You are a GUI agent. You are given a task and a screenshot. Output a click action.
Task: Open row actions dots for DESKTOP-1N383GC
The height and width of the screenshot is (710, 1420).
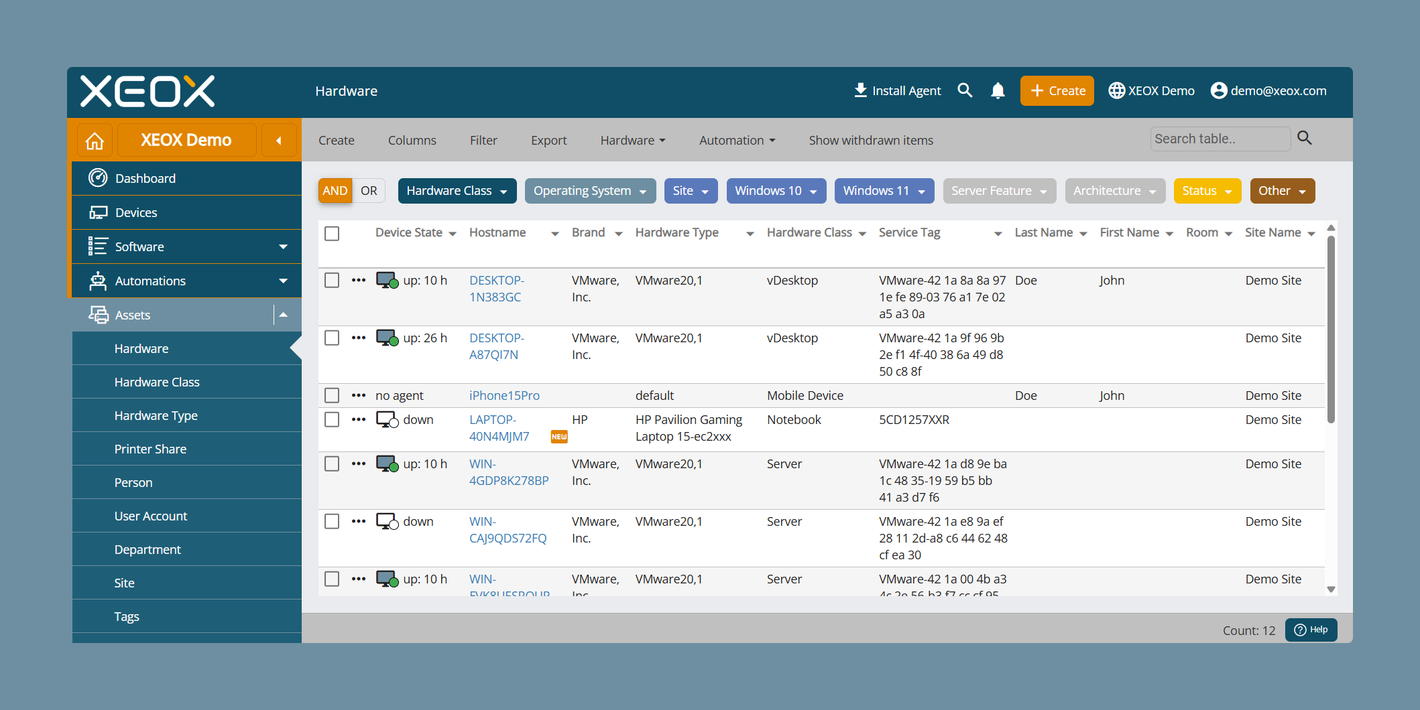point(359,280)
